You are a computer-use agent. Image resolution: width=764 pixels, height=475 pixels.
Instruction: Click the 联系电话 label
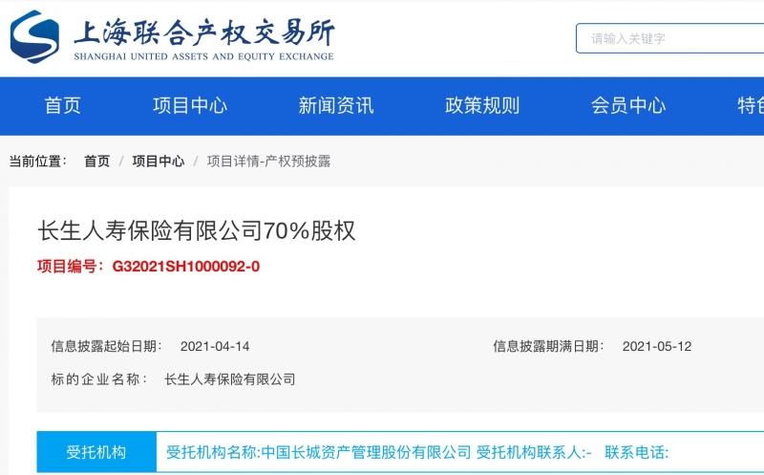point(637,452)
